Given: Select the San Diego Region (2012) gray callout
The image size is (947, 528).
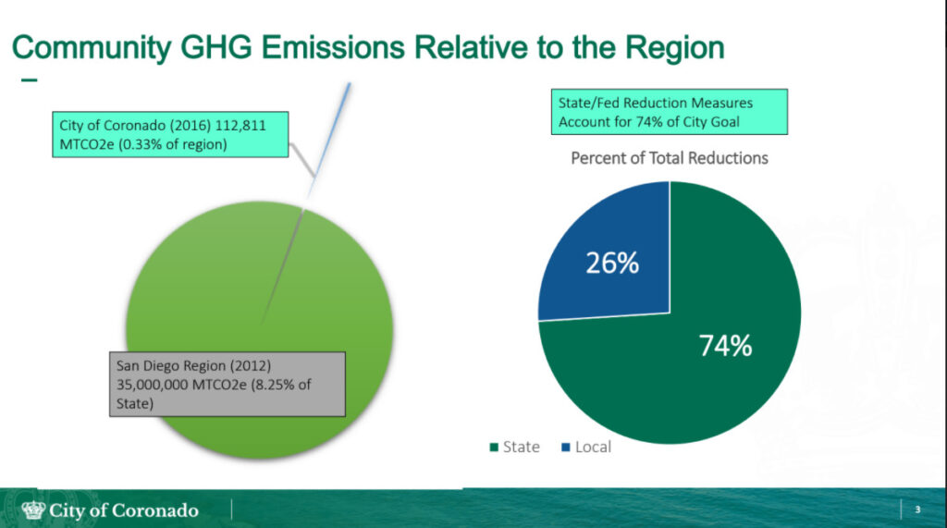Looking at the screenshot, I should pos(225,382).
